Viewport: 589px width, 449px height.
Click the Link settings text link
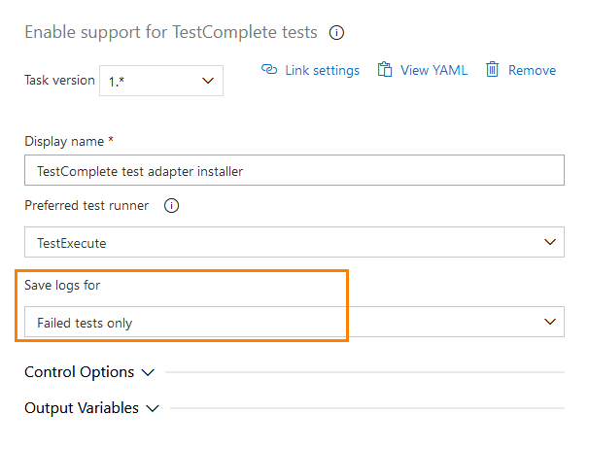[x=322, y=70]
